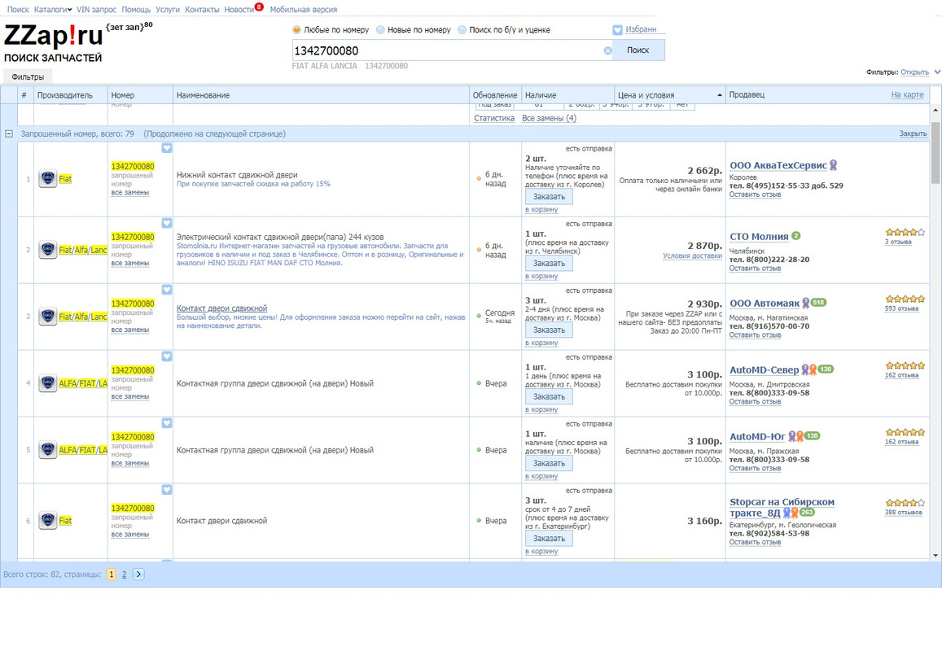Screen dimensions: 942x651
Task: Open the Помощь menu item
Action: [136, 10]
